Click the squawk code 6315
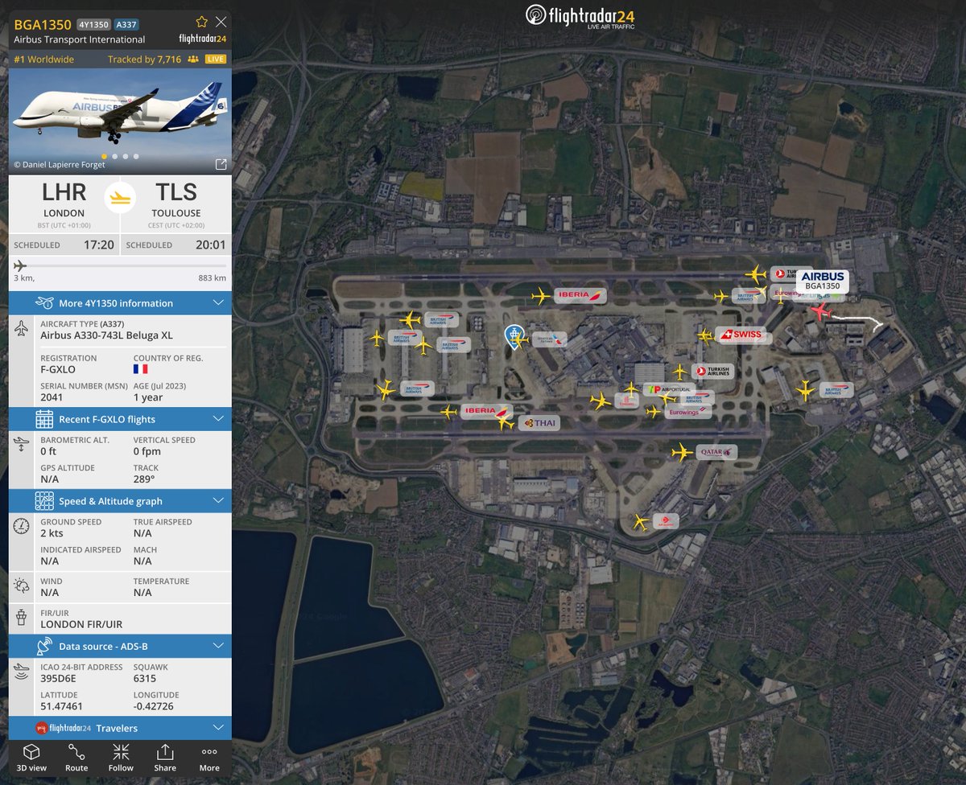The height and width of the screenshot is (785, 966). [145, 678]
